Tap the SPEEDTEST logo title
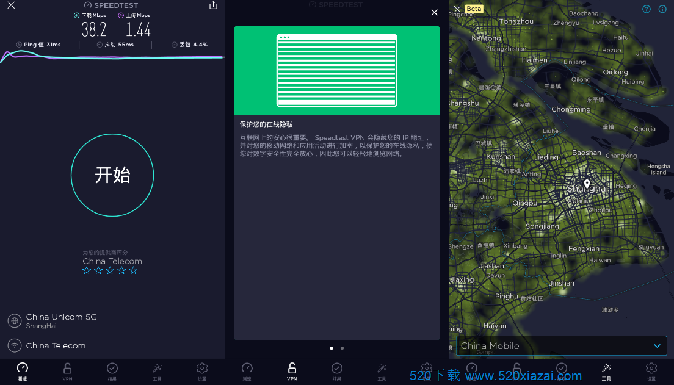 [111, 5]
